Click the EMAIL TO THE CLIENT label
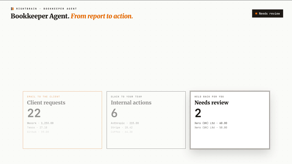Screen dimensions: 292x164 [44, 97]
